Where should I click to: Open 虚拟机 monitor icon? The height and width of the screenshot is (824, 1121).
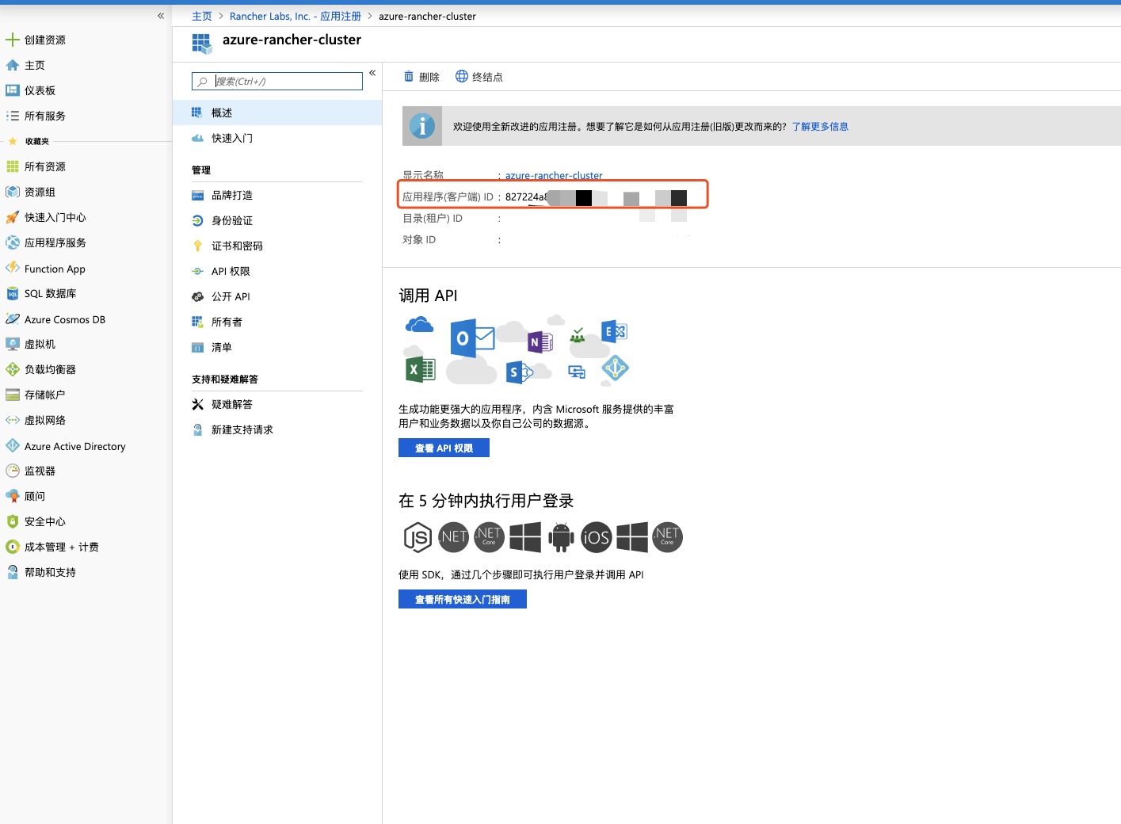pos(12,344)
